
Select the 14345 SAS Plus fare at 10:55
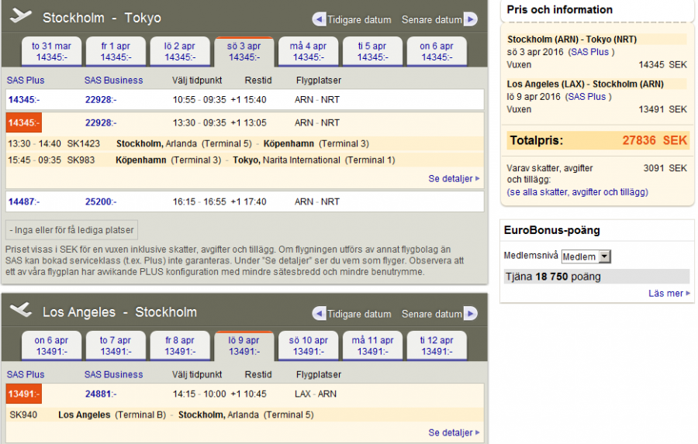pyautogui.click(x=23, y=100)
